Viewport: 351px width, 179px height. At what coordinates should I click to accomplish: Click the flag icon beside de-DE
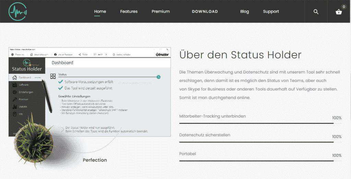[95, 55]
